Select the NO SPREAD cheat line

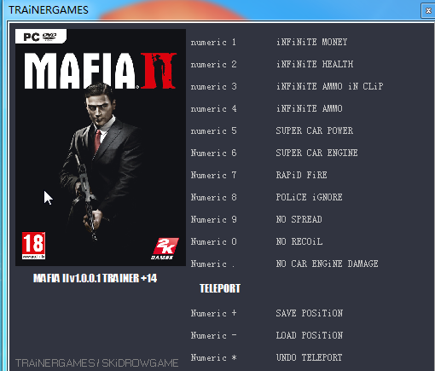tap(299, 219)
